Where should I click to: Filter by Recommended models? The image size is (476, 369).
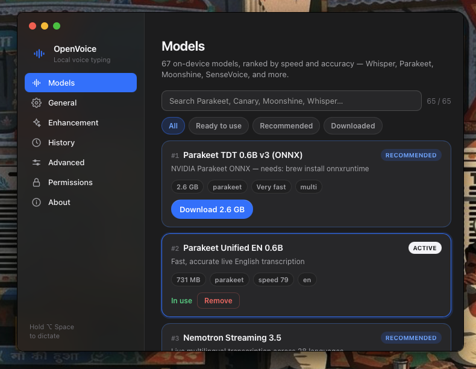286,126
